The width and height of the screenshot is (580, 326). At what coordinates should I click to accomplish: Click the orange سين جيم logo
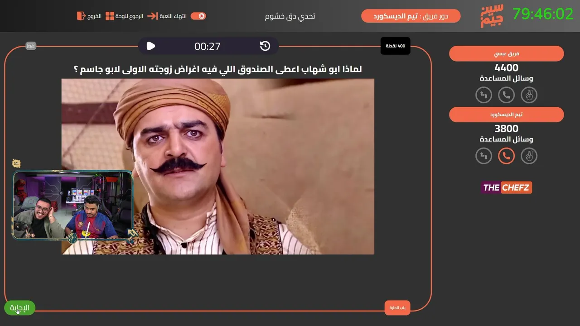492,16
